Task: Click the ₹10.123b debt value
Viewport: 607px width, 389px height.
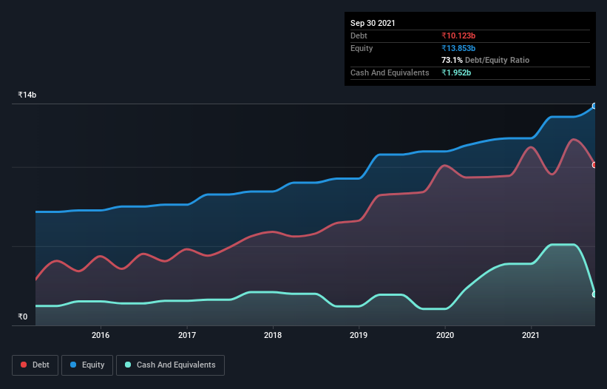Action: tap(458, 35)
